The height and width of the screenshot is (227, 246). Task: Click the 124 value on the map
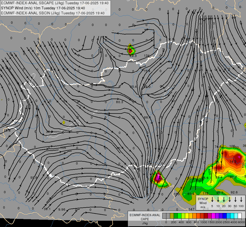pos(147,55)
